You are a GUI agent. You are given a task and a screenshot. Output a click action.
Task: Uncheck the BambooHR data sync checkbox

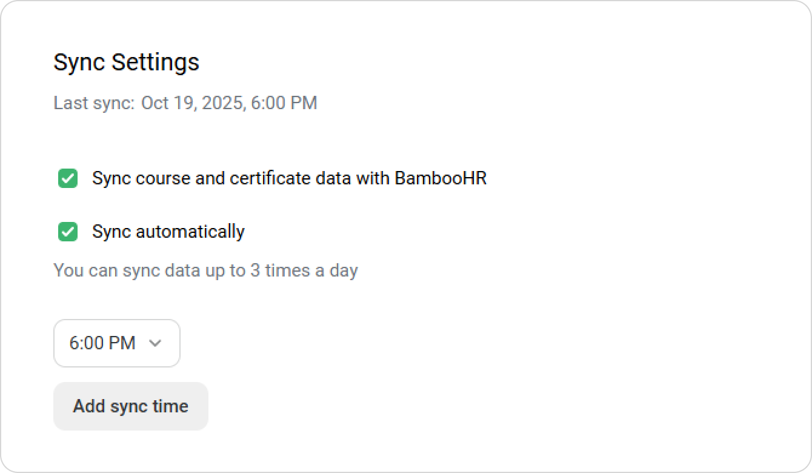pos(68,178)
